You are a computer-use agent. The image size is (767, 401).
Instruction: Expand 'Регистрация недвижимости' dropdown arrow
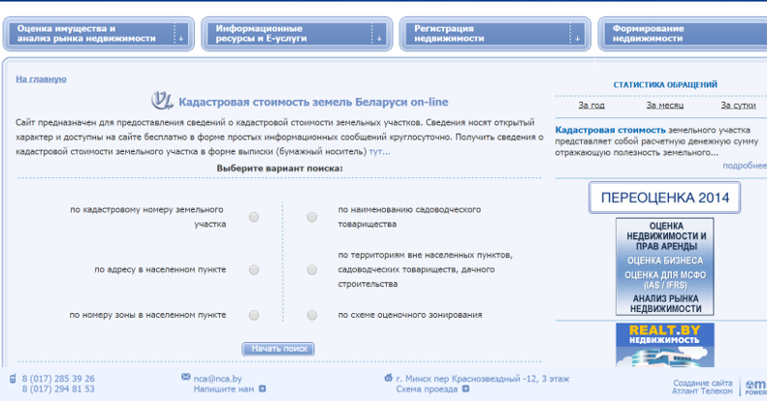578,38
